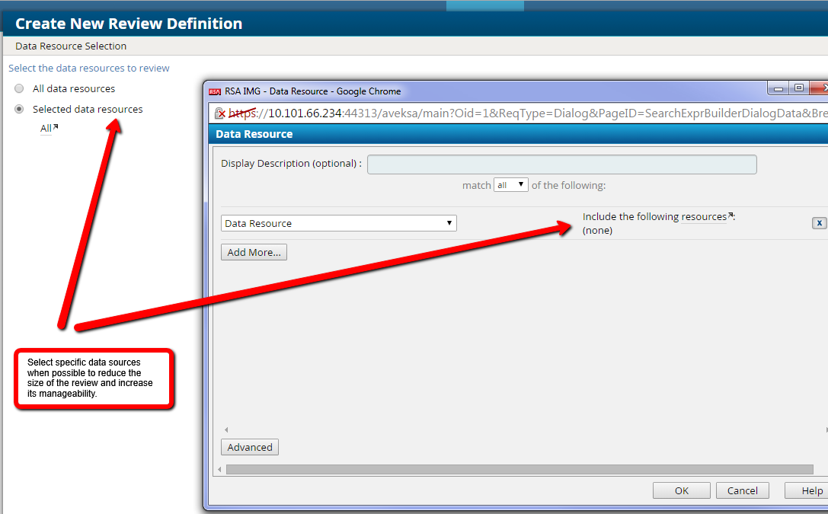Click left scroll arrow above Advanced button

pyautogui.click(x=225, y=430)
